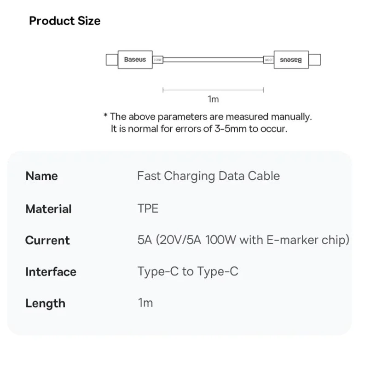Select the Length row label
Image resolution: width=365 pixels, height=368 pixels.
point(45,304)
